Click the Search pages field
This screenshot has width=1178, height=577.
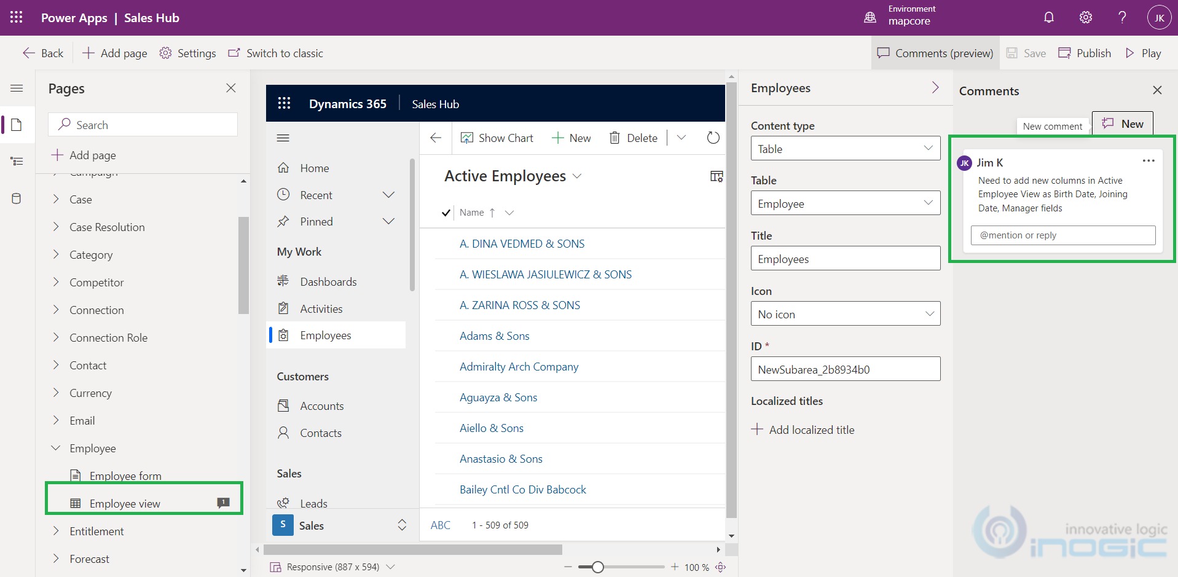[143, 125]
